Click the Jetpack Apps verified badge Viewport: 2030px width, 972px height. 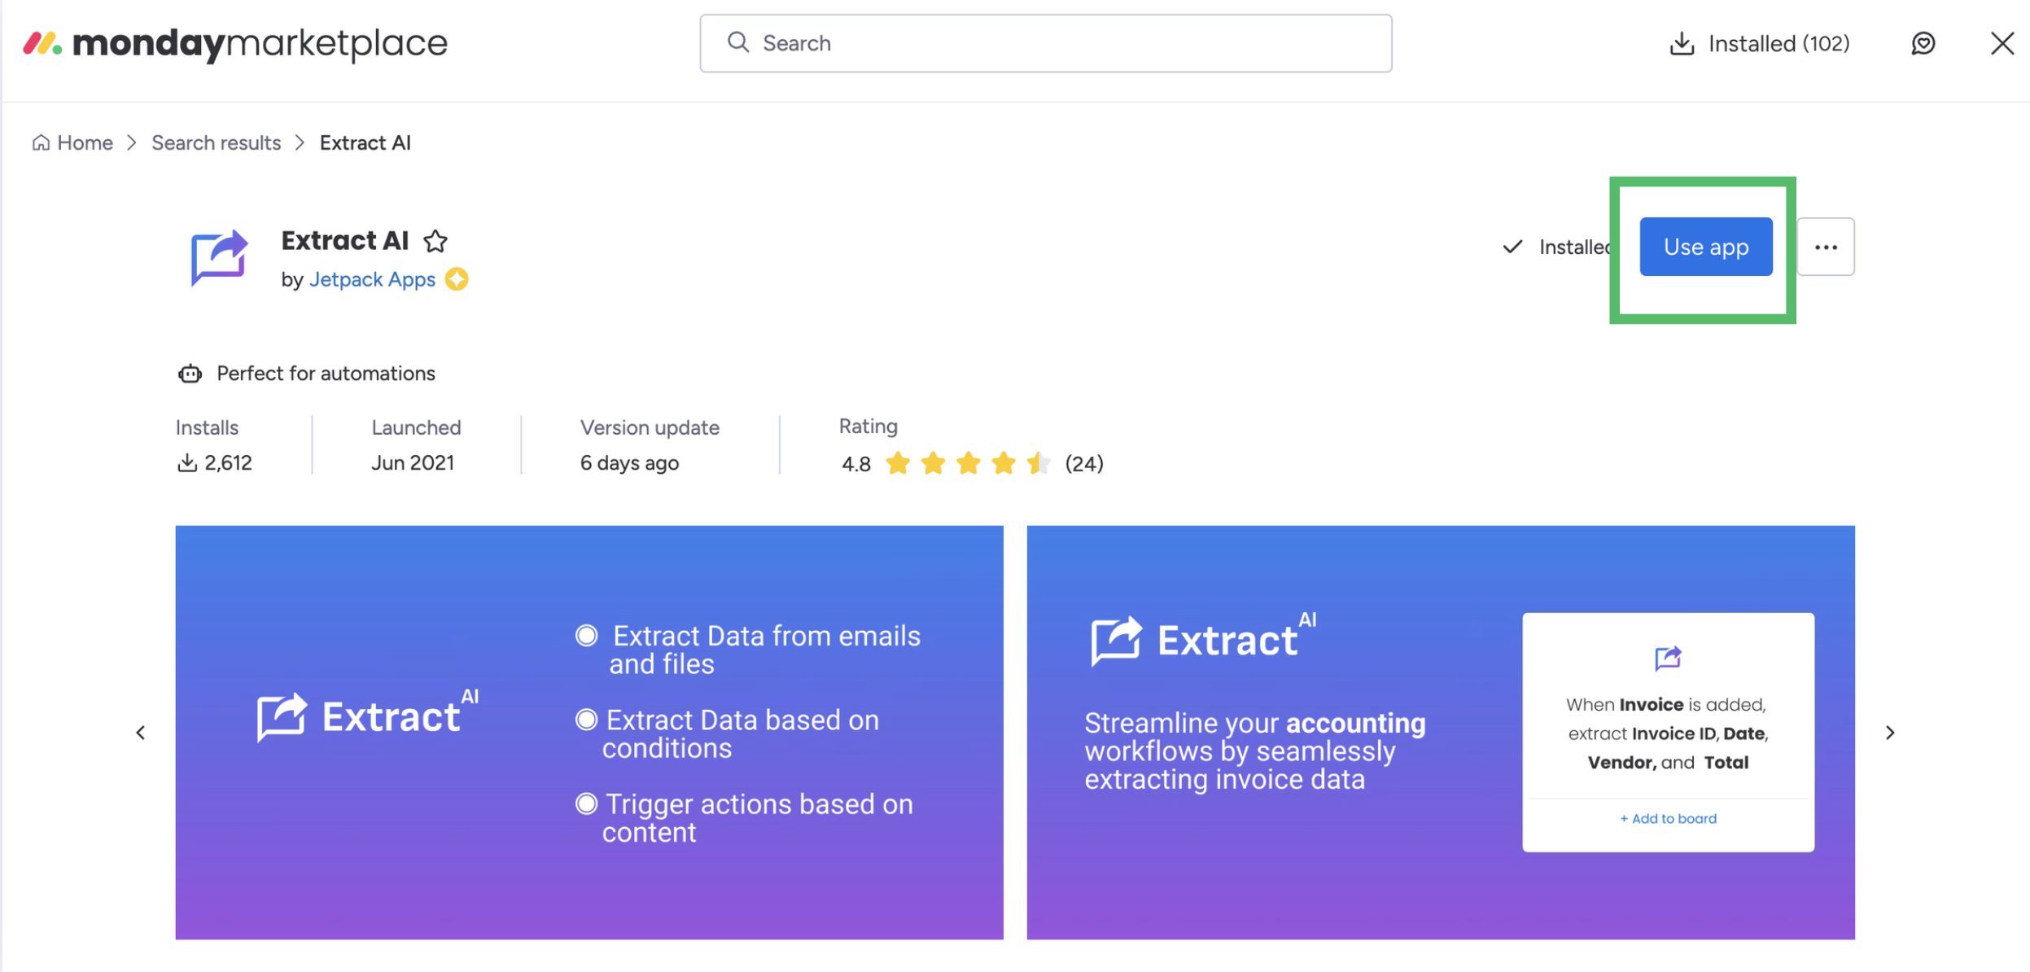pos(457,279)
